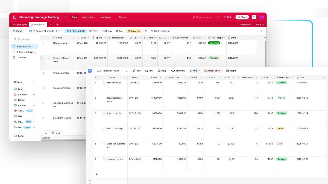This screenshot has width=328, height=184.
Task: Open Marketing Campaign Tracking title dropdown
Action: click(61, 17)
